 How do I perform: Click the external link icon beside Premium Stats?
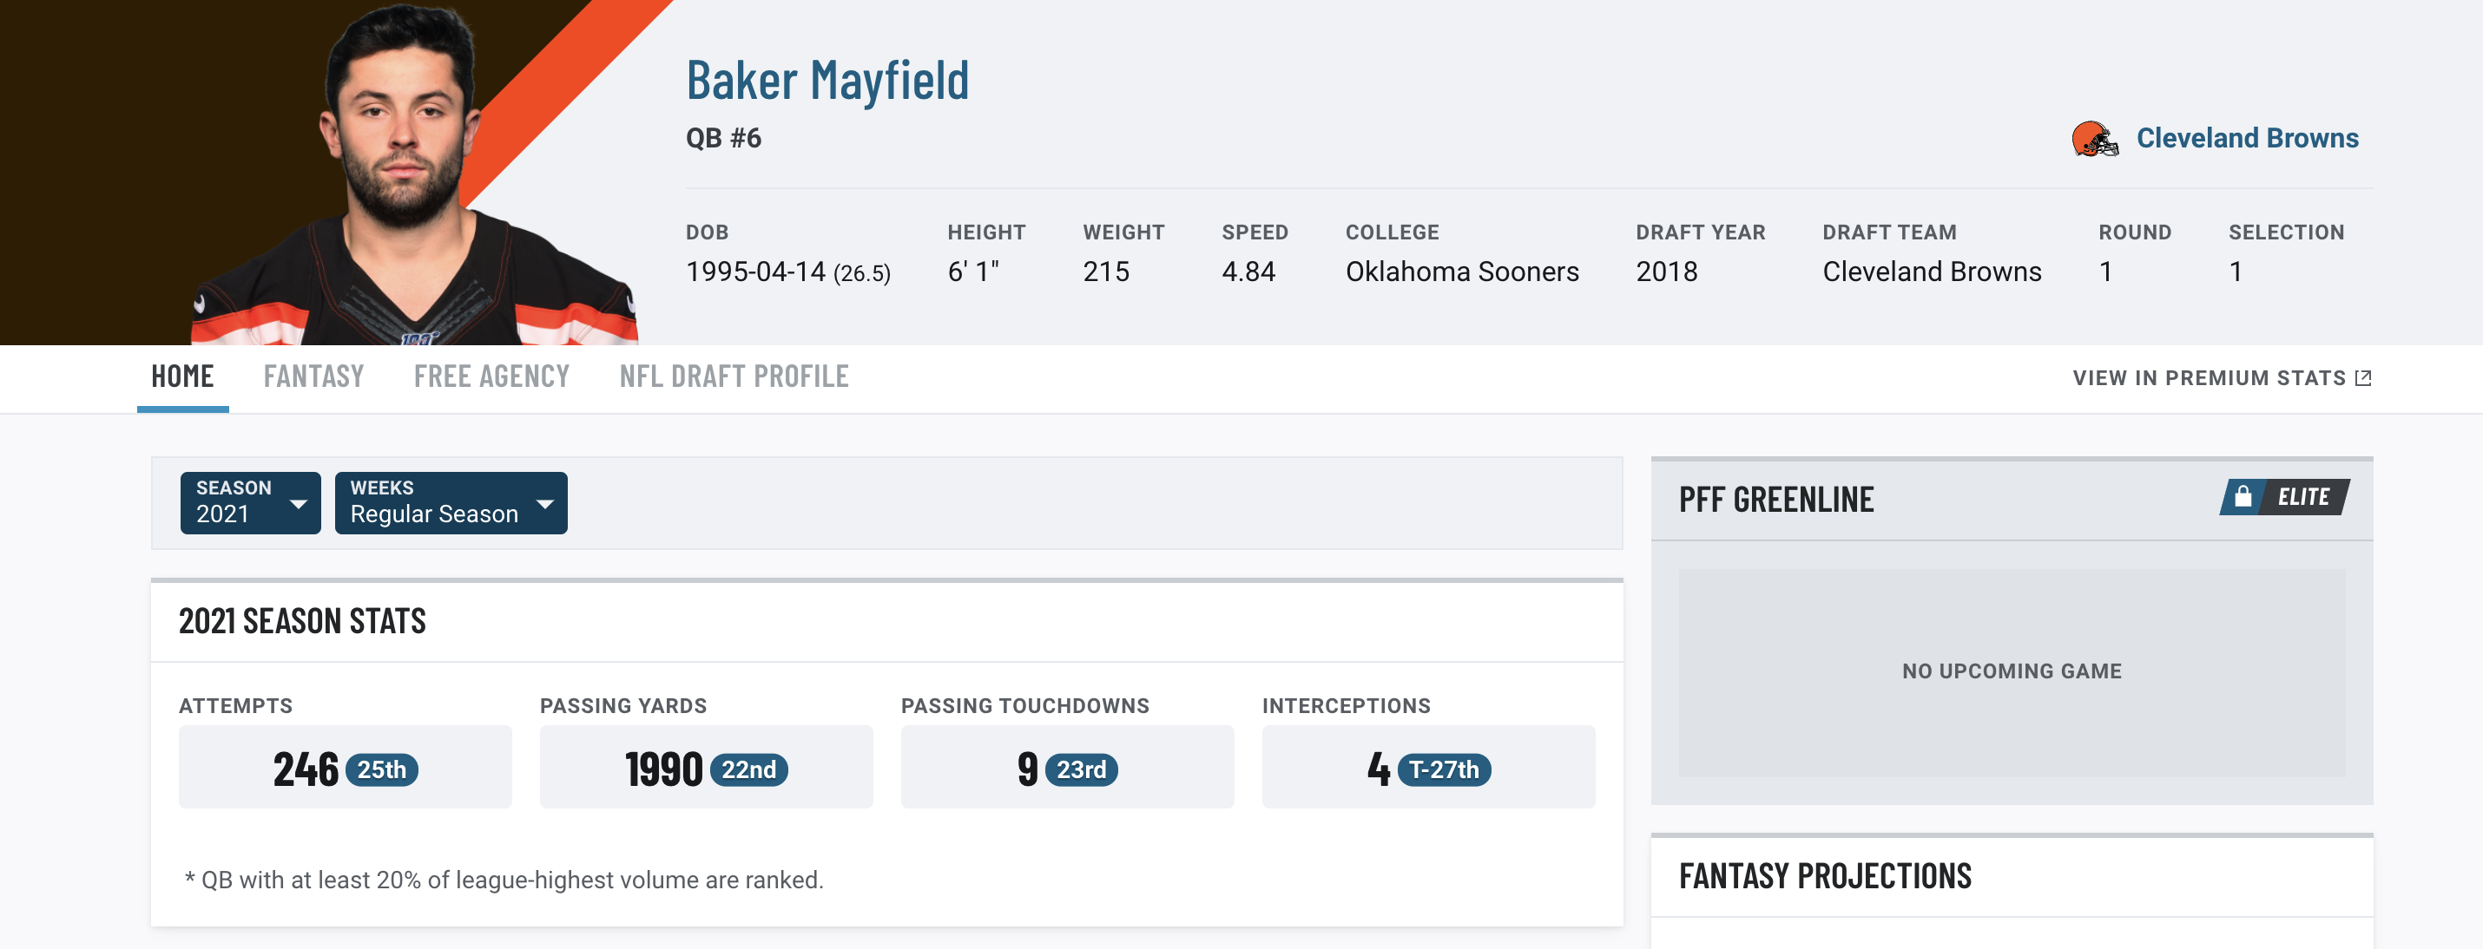click(x=2362, y=377)
